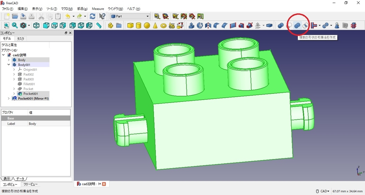Create a cone primitive
The width and height of the screenshot is (365, 195).
tap(155, 26)
